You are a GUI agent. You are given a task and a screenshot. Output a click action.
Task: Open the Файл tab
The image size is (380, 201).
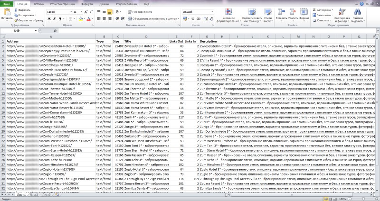coord(7,4)
